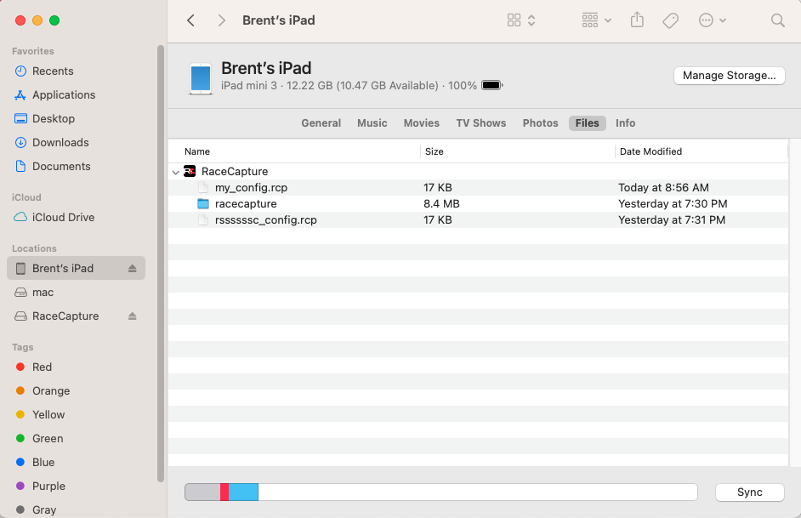
Task: Open mac disk in sidebar
Action: [x=77, y=293]
